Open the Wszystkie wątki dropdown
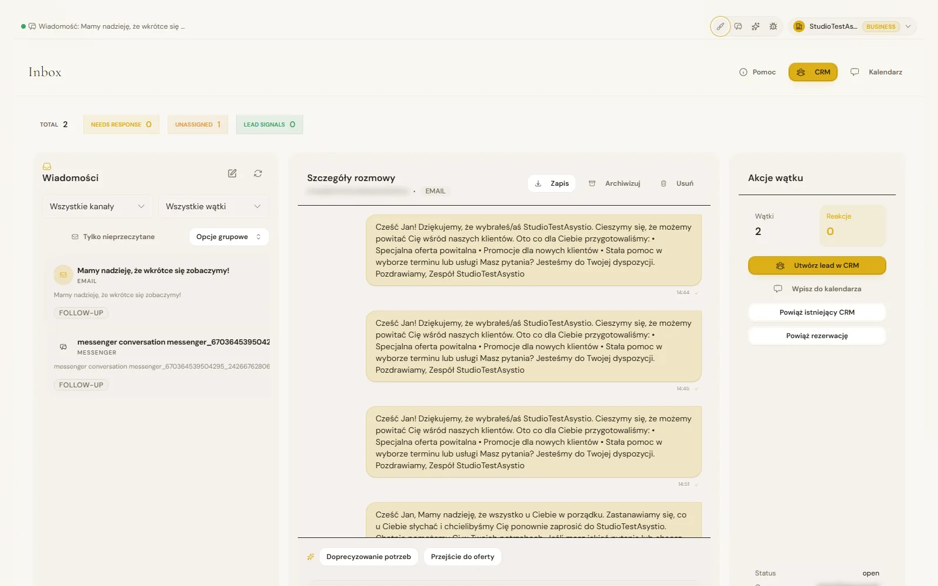 213,206
